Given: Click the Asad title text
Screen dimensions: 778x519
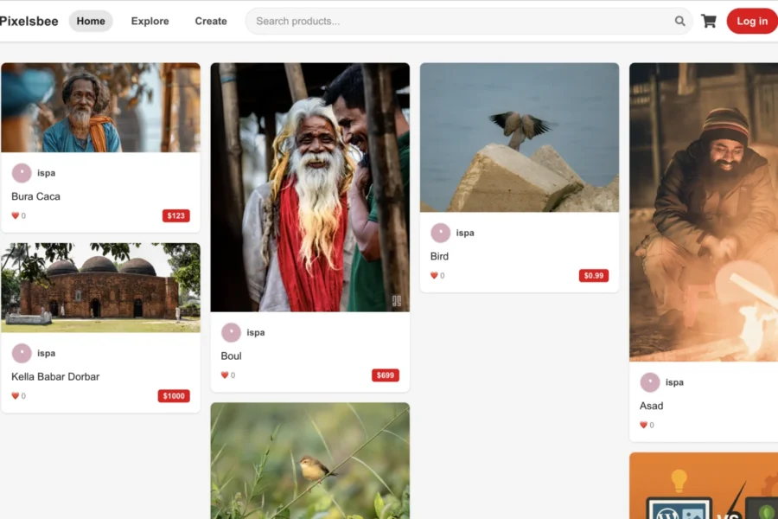Looking at the screenshot, I should (651, 406).
